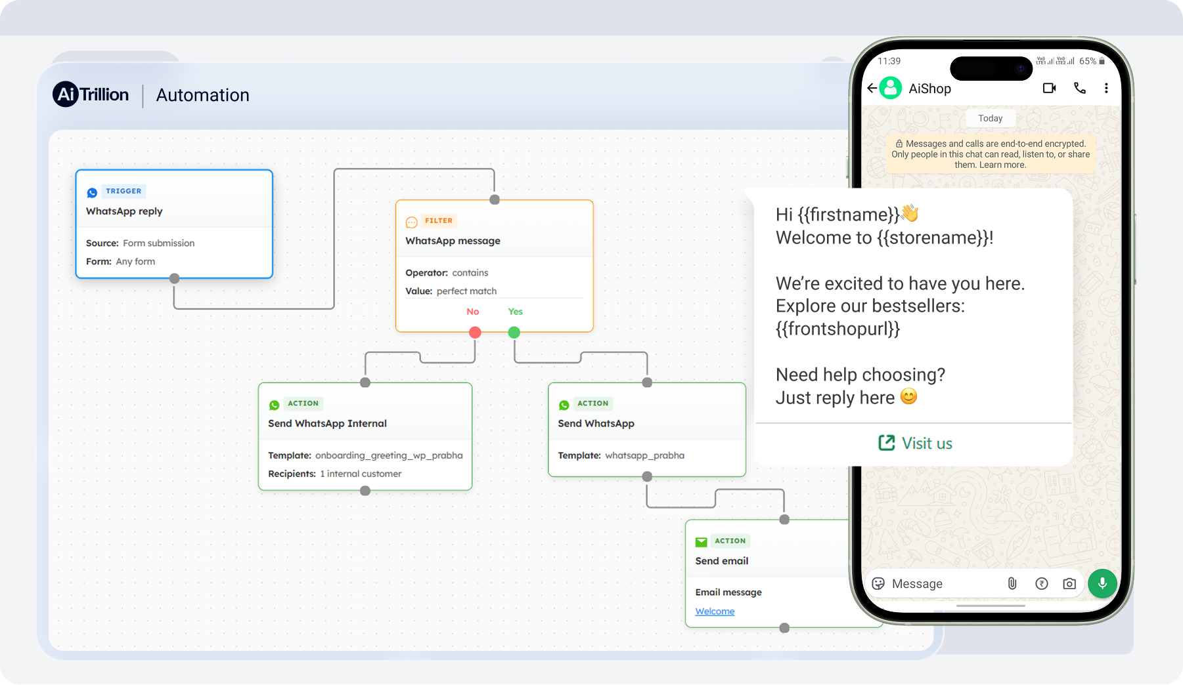
Task: Click the Send email action title
Action: (x=722, y=561)
